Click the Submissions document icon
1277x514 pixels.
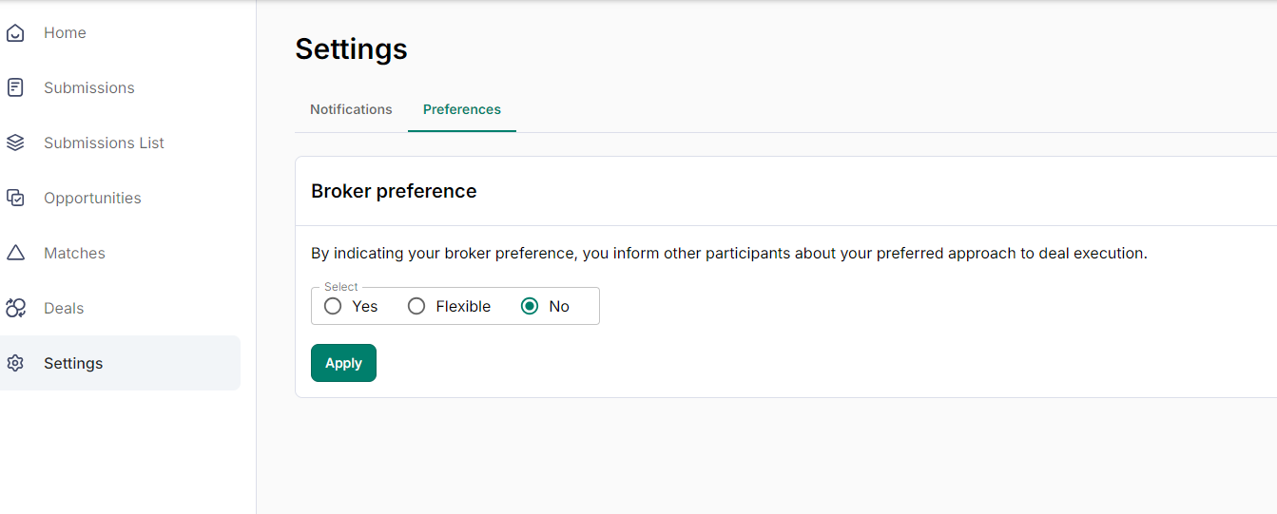[x=15, y=87]
